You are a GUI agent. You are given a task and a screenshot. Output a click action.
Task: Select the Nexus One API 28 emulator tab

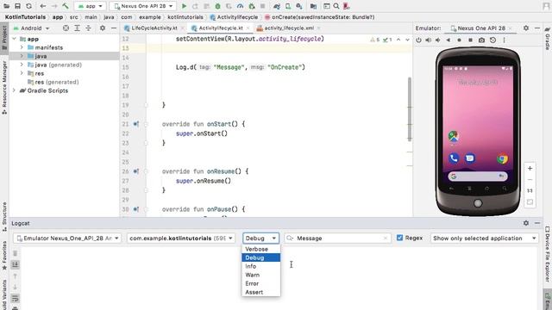point(481,28)
